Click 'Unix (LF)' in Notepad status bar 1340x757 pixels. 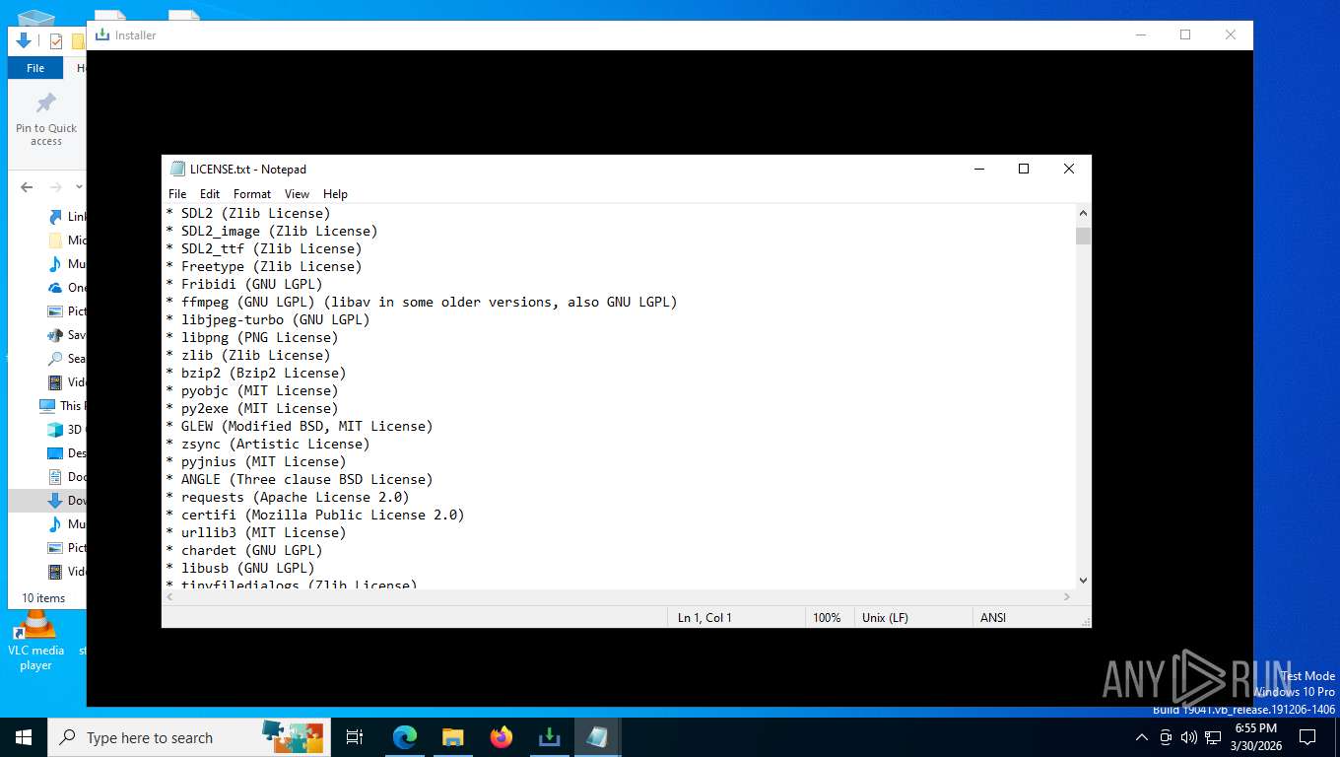point(885,618)
